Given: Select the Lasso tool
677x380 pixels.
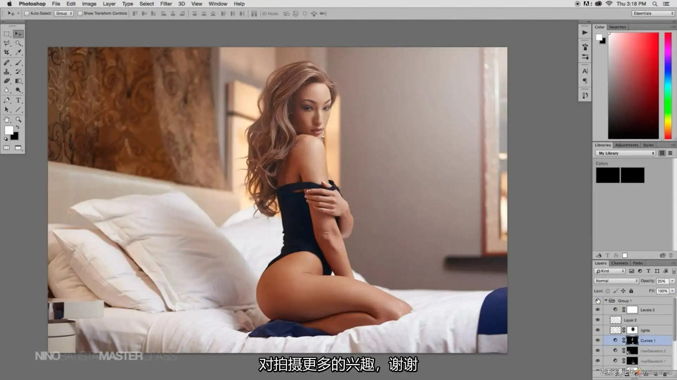Looking at the screenshot, I should pos(7,43).
